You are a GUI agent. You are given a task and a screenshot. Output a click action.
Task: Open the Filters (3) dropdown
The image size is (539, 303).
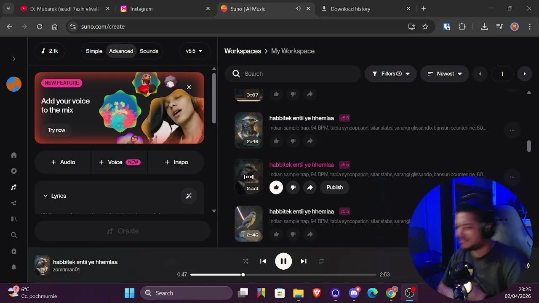(x=391, y=74)
